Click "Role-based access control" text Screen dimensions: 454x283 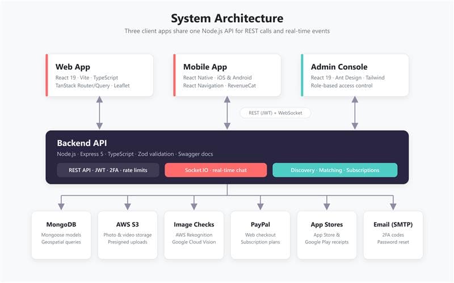(342, 85)
